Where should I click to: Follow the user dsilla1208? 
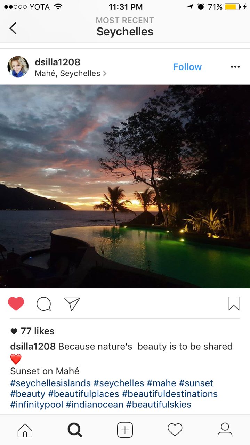[x=187, y=67]
